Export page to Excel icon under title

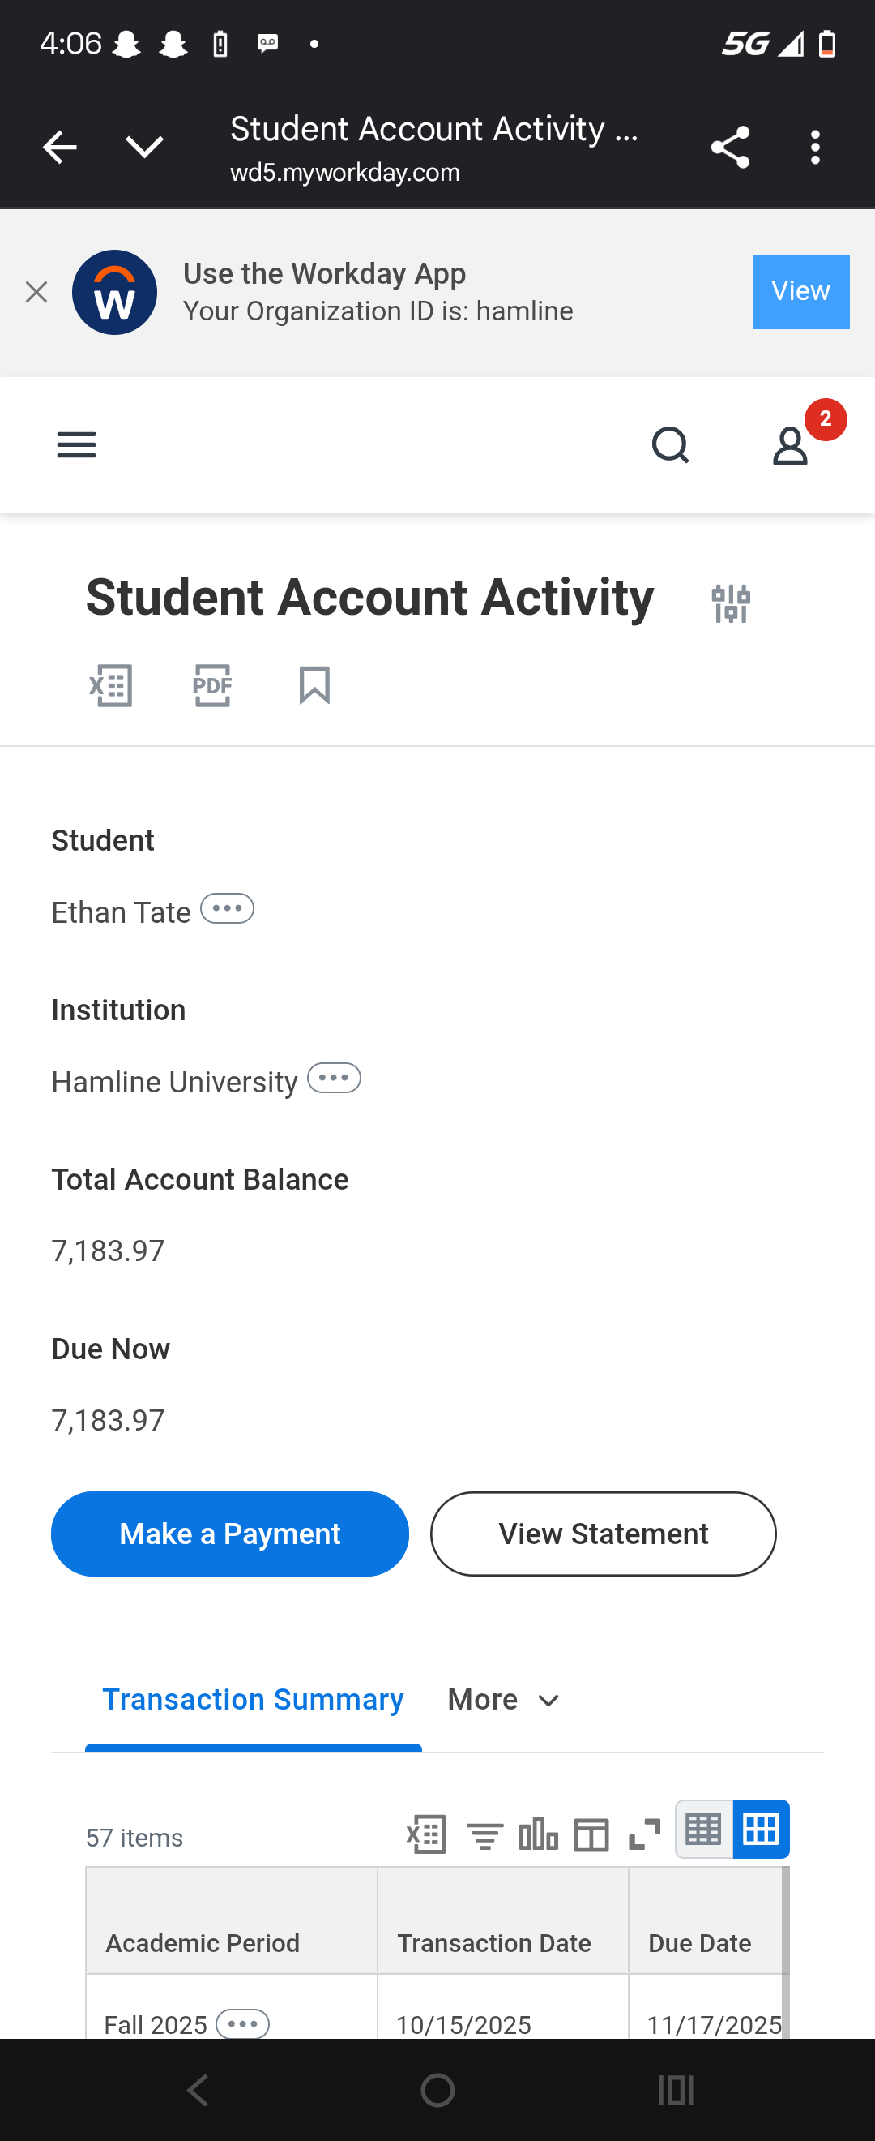point(111,685)
